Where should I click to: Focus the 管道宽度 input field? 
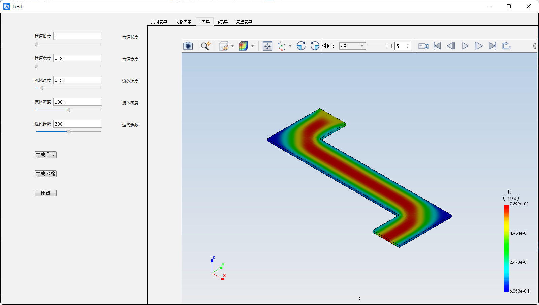pos(77,58)
